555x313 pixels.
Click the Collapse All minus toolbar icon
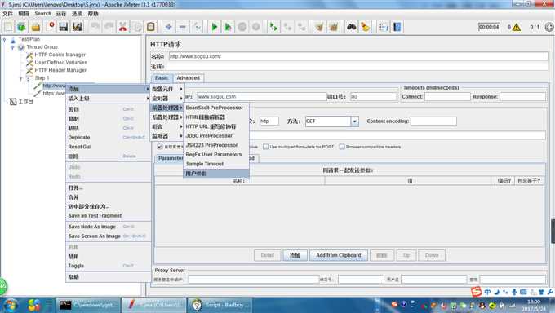182,27
